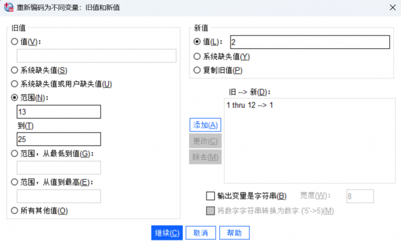
Task: Select the 范围(N) radio button
Action: click(15, 97)
